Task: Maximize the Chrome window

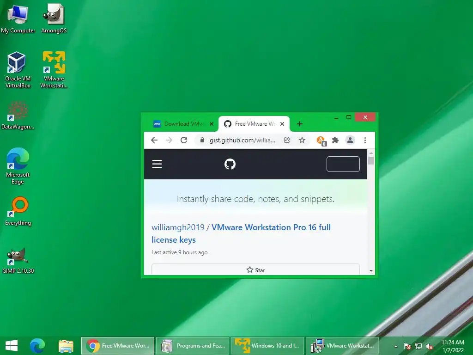Action: point(349,117)
